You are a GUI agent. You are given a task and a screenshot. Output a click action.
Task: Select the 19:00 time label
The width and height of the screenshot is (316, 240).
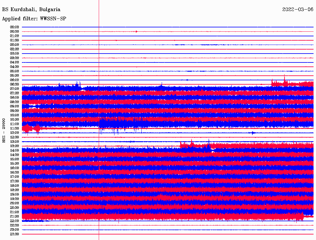(x=15, y=194)
